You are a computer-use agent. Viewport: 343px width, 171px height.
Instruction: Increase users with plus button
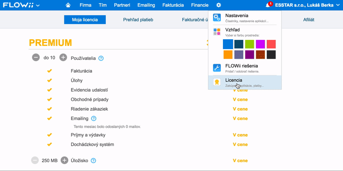pyautogui.click(x=63, y=58)
